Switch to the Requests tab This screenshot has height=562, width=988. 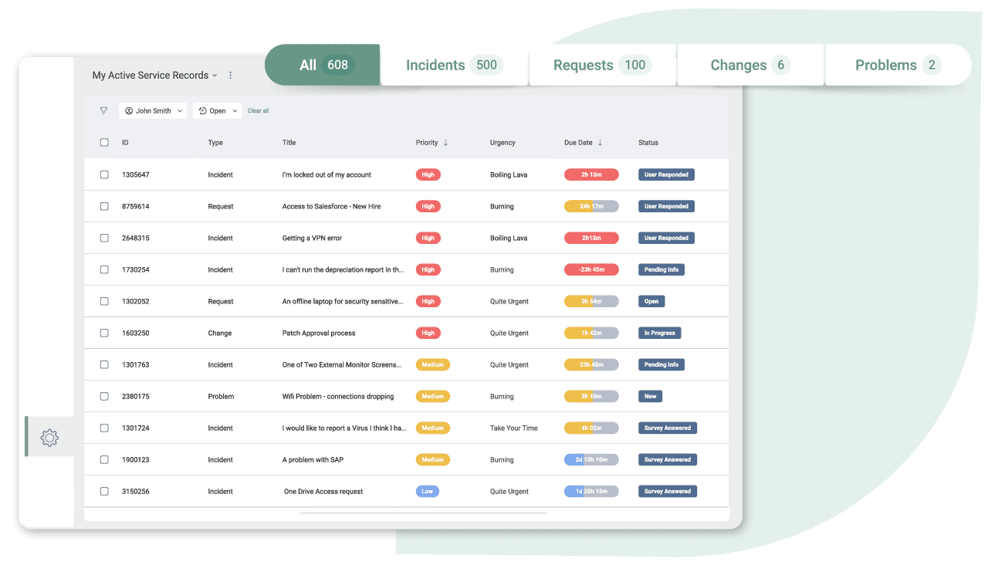tap(602, 65)
